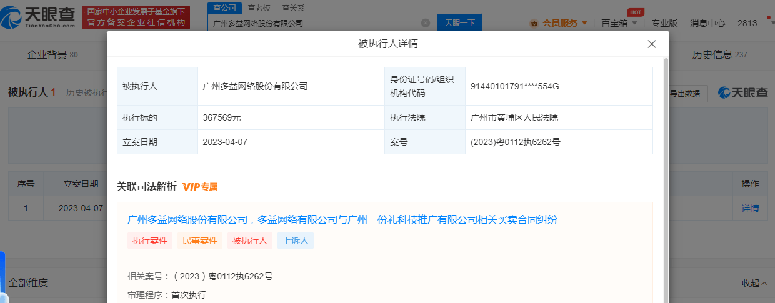Select the 查老板 search tab
Screen dimensions: 775x303
click(x=259, y=7)
